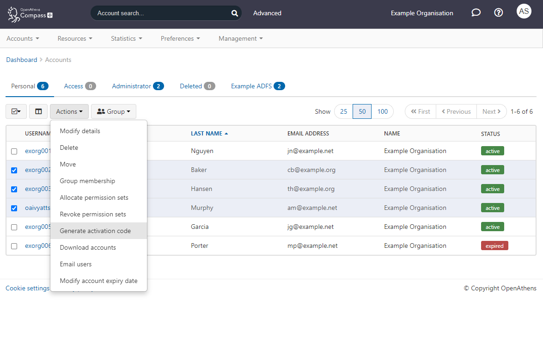
Task: Click the Next pagination button
Action: pyautogui.click(x=491, y=111)
